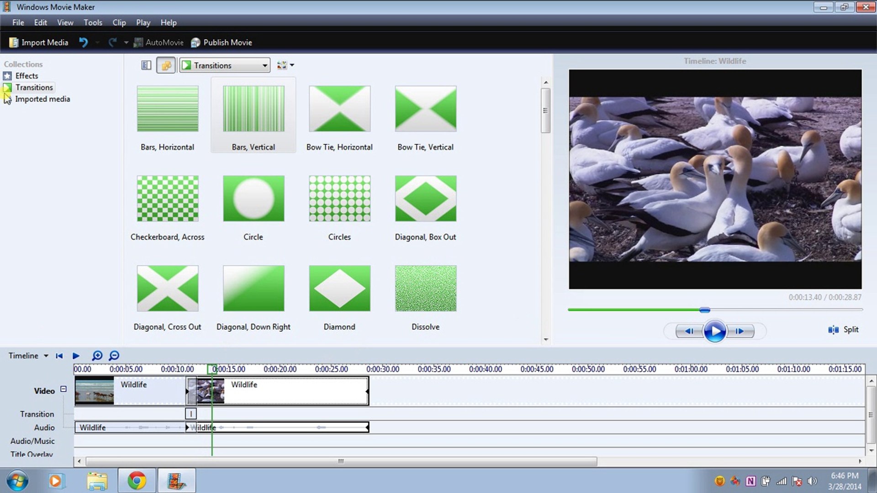Click the Publish Movie icon

click(x=195, y=42)
